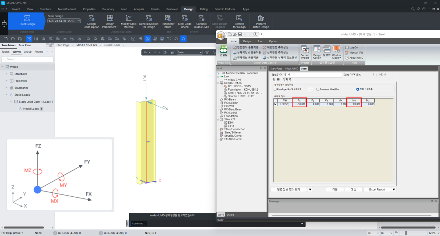This screenshot has height=236, width=440.
Task: Open Parameter Tables tool
Action: coord(168,22)
